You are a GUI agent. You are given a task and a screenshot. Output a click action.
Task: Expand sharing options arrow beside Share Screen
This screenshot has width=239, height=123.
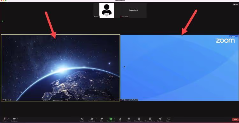[114, 119]
